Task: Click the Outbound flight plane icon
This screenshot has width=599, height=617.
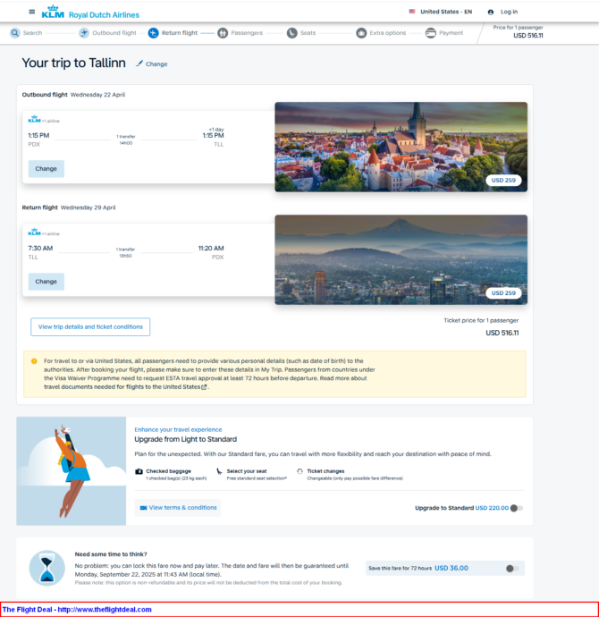Action: coord(84,33)
